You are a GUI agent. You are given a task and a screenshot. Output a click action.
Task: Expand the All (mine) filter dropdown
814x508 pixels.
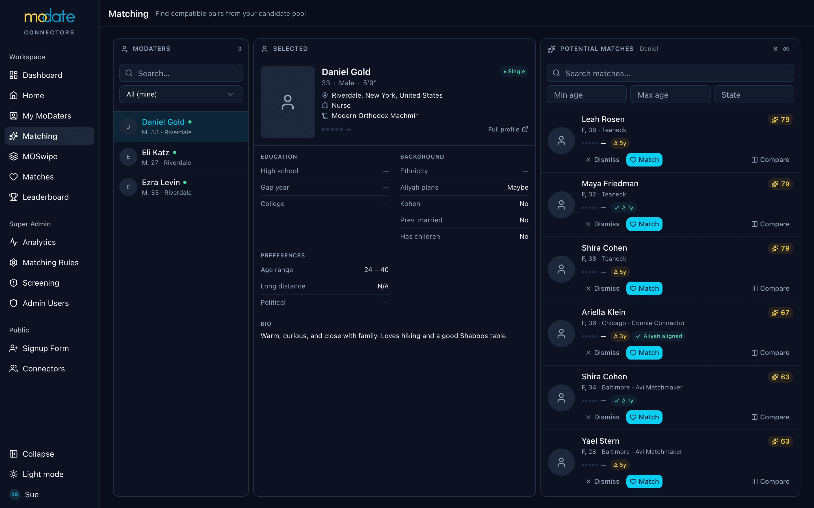pos(181,94)
